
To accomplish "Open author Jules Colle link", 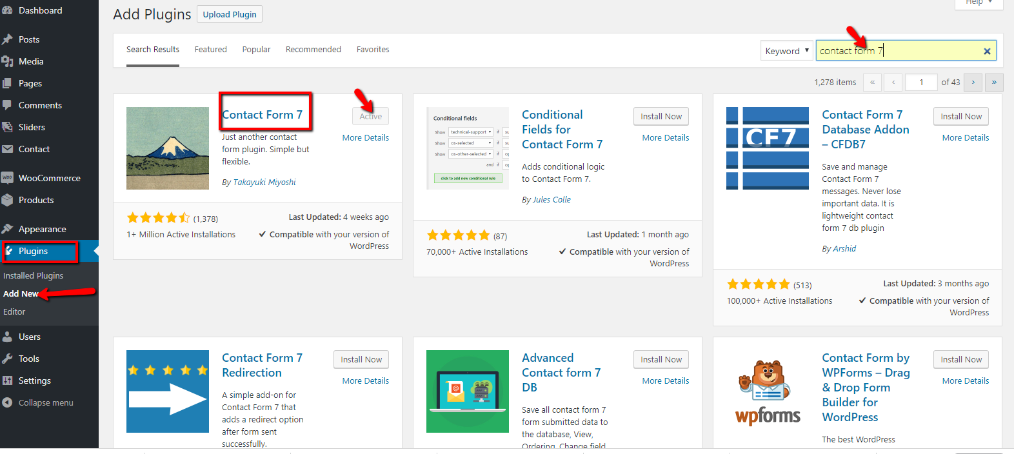I will [x=552, y=200].
